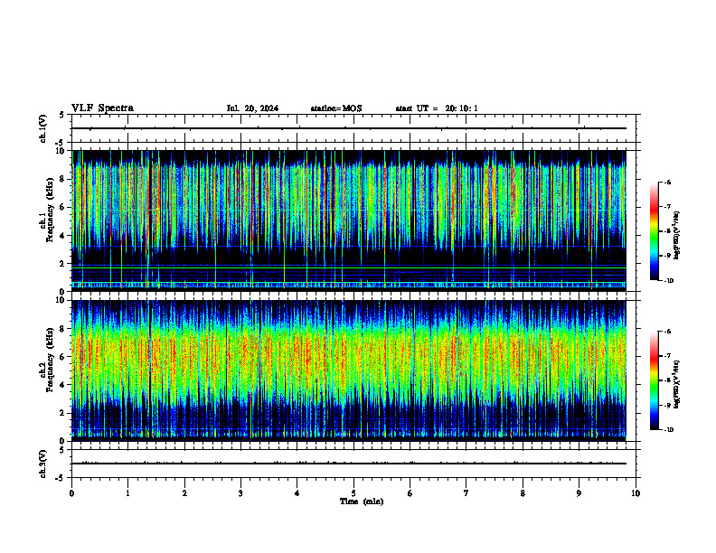Click the time axis tick label "1"
Viewport: 716px width, 553px height.
127,493
